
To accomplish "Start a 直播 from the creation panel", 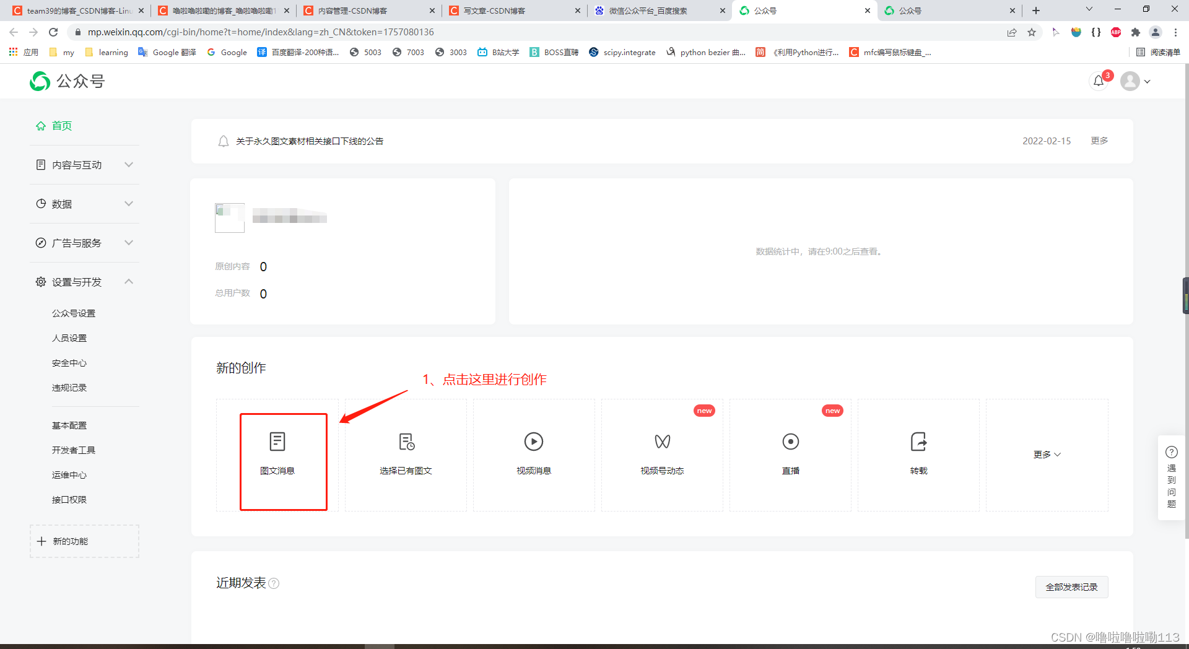I will click(x=790, y=454).
